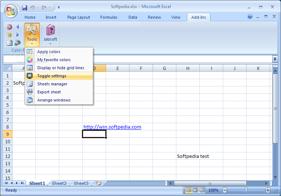Select Arrange windows menu entry

pyautogui.click(x=59, y=100)
